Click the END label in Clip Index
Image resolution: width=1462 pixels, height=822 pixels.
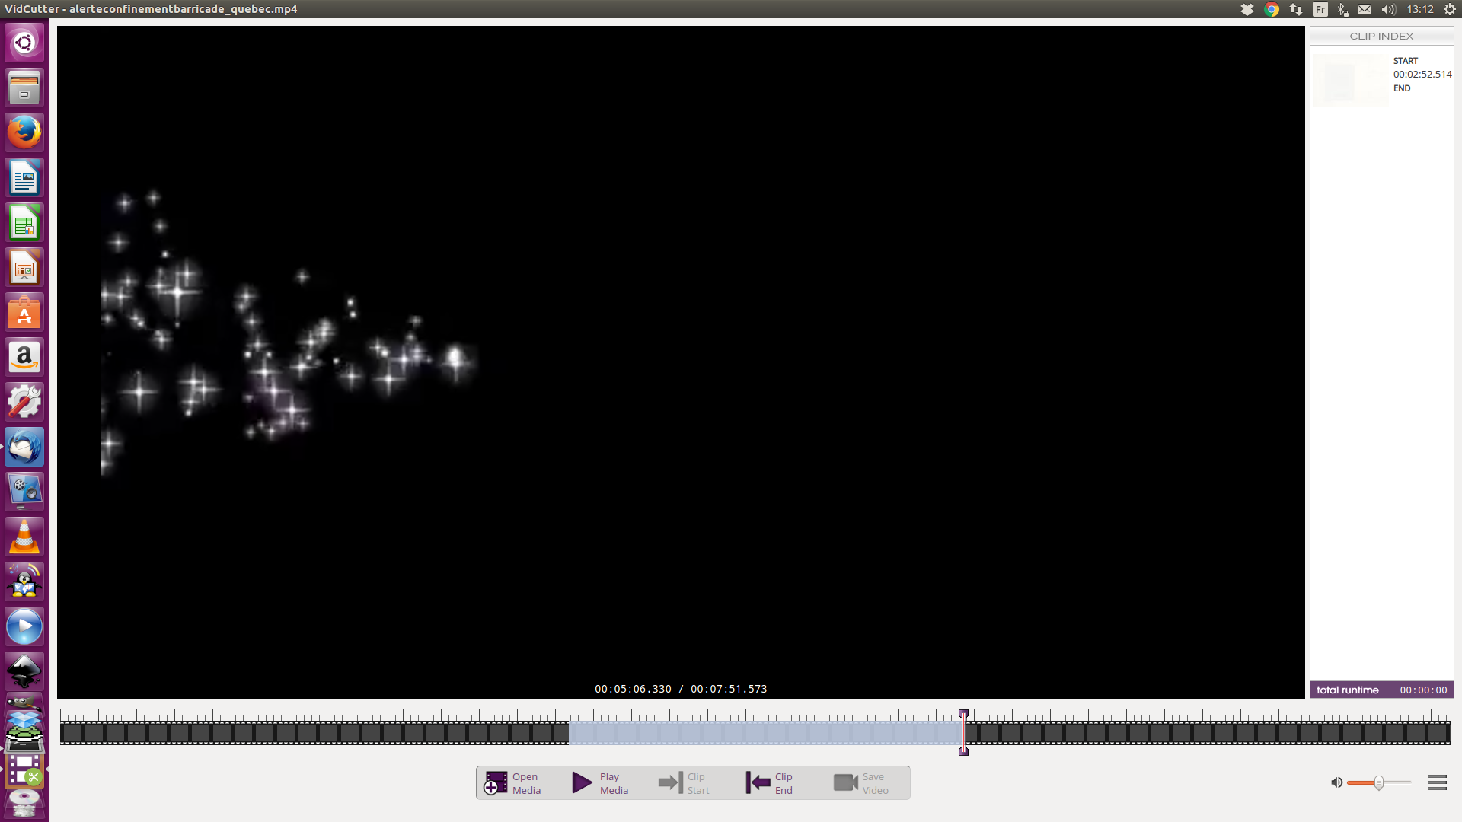click(1402, 88)
